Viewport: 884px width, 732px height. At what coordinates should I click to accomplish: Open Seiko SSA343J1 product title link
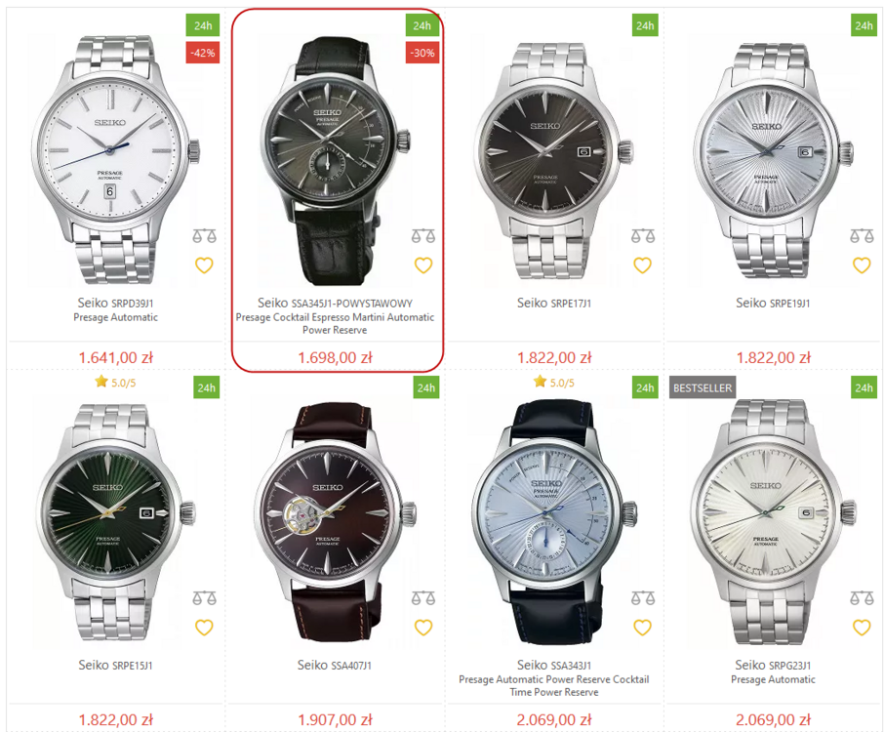pos(554,666)
